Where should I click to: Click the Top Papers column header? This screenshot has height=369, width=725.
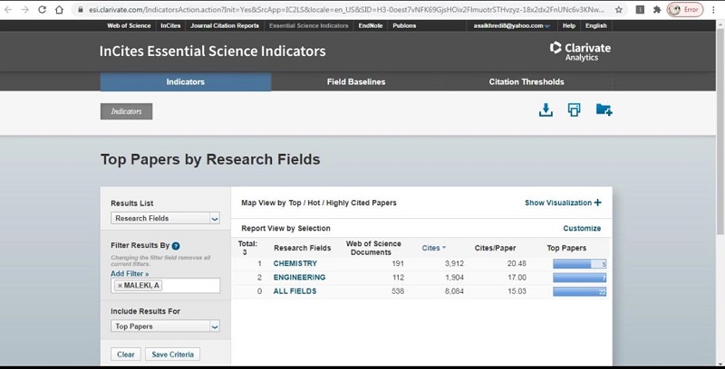(x=566, y=248)
